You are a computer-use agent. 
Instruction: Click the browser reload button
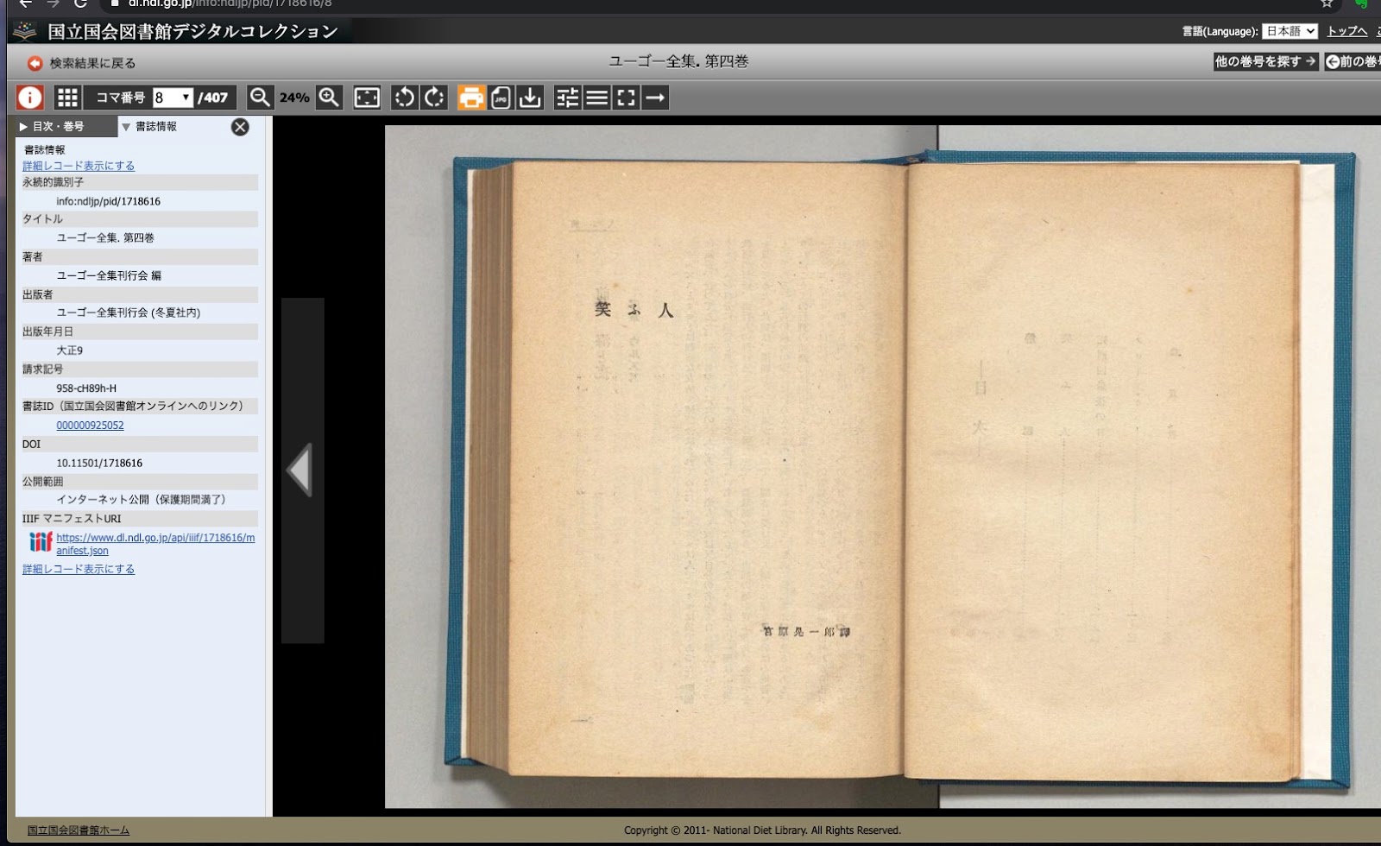click(x=80, y=3)
